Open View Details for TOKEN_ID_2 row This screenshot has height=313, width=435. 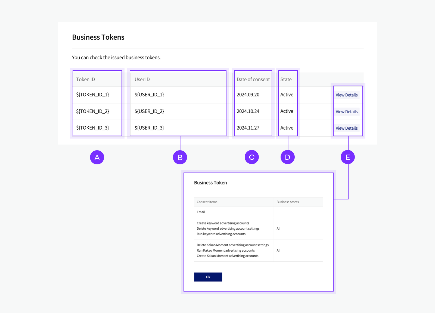(x=347, y=112)
